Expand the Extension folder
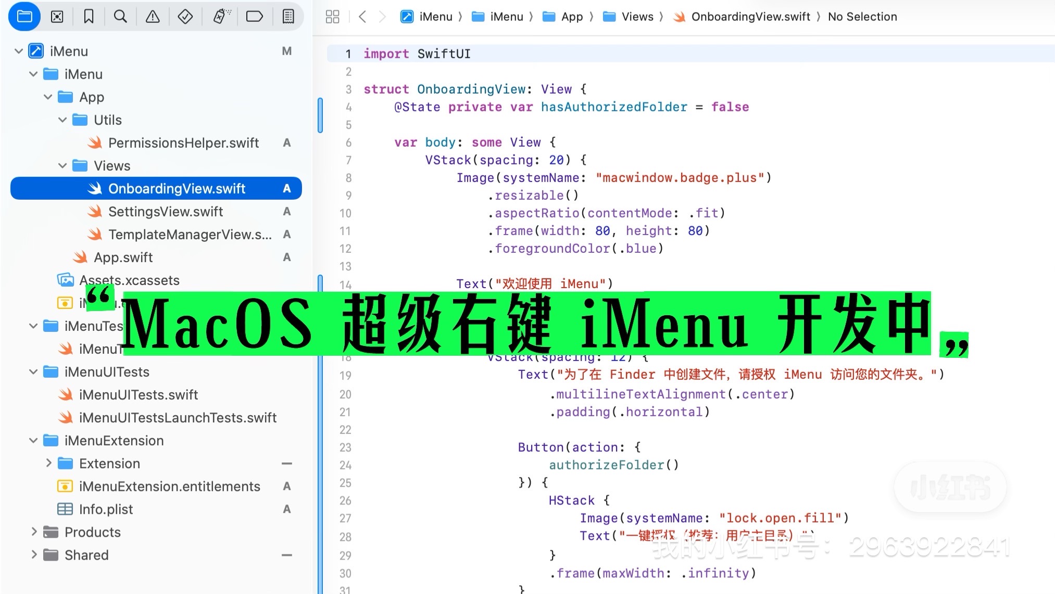Screen dimensions: 1055x594 coord(48,463)
